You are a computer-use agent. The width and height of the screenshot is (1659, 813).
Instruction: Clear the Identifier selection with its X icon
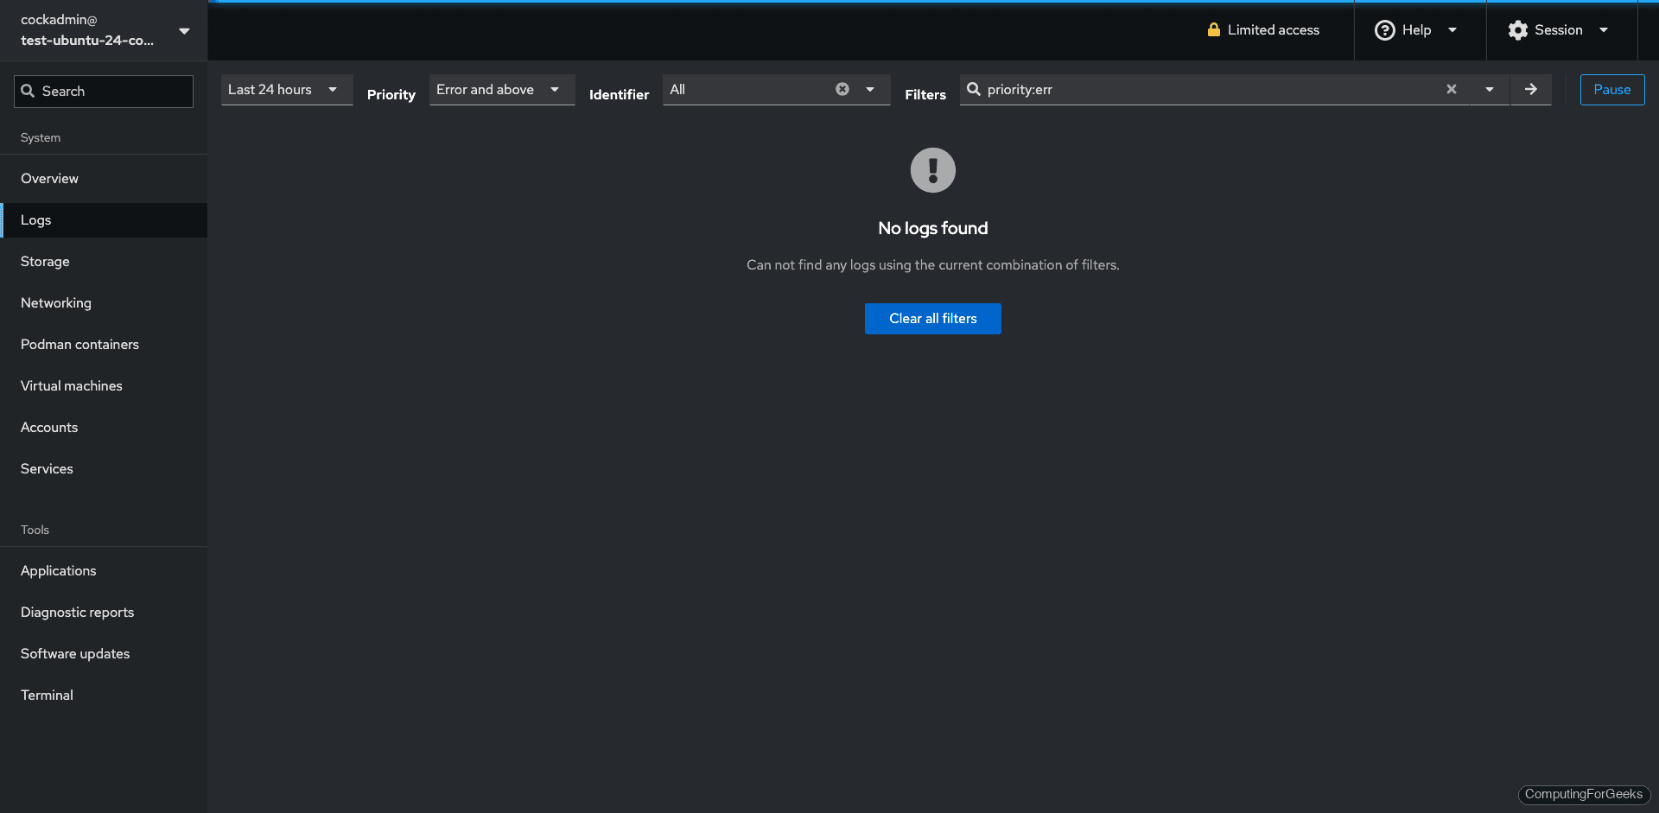click(x=842, y=90)
